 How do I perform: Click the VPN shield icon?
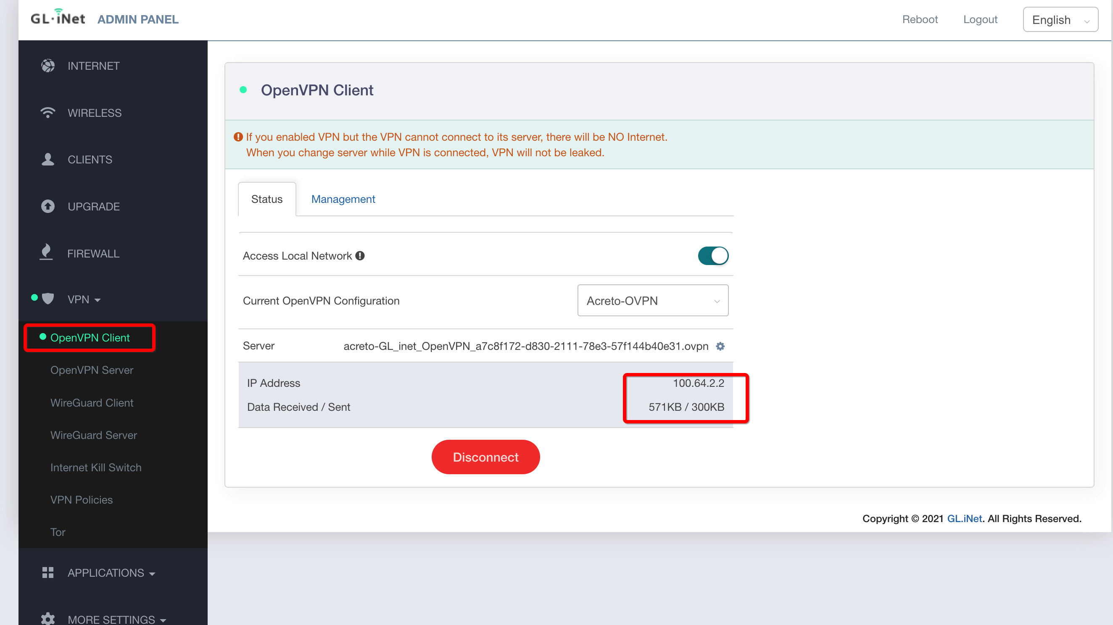pos(48,299)
